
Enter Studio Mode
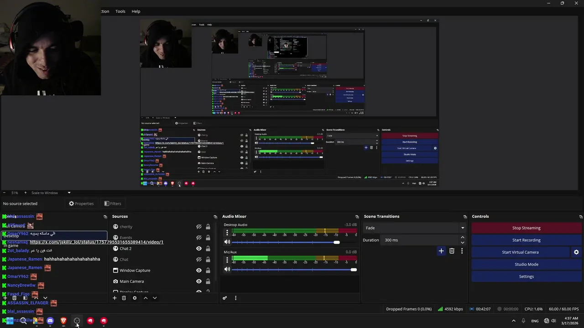pyautogui.click(x=526, y=264)
